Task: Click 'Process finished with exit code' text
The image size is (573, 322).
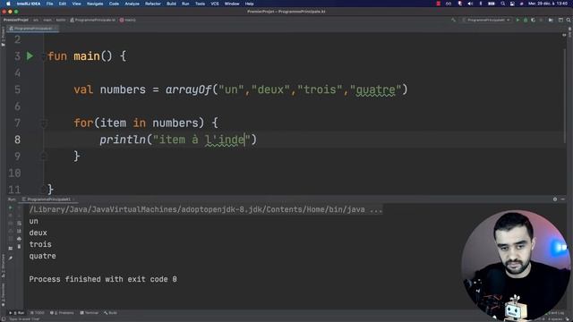Action: pyautogui.click(x=103, y=279)
